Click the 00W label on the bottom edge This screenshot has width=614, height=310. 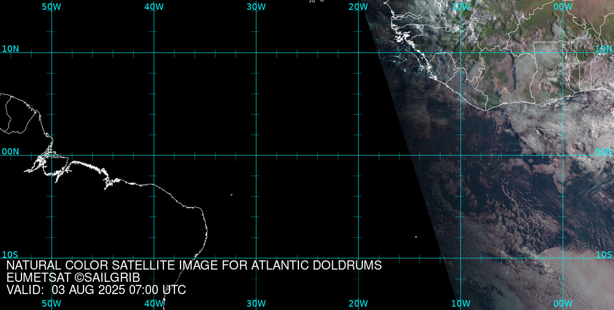tap(563, 303)
